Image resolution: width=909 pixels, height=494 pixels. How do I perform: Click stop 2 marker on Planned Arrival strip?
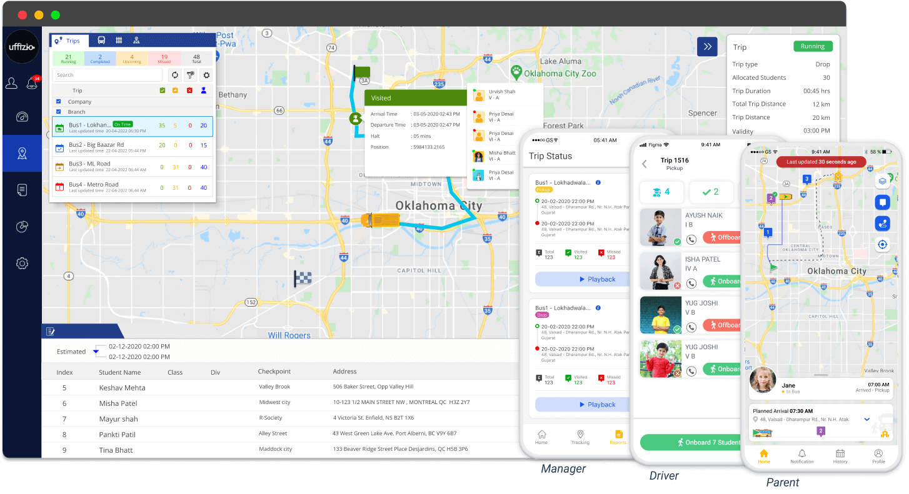click(821, 432)
